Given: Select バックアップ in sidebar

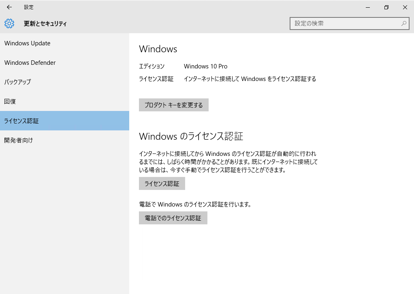Looking at the screenshot, I should (65, 82).
